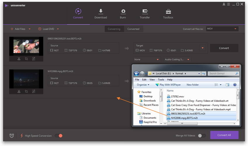
Task: Open the Burn section
Action: pos(123,14)
